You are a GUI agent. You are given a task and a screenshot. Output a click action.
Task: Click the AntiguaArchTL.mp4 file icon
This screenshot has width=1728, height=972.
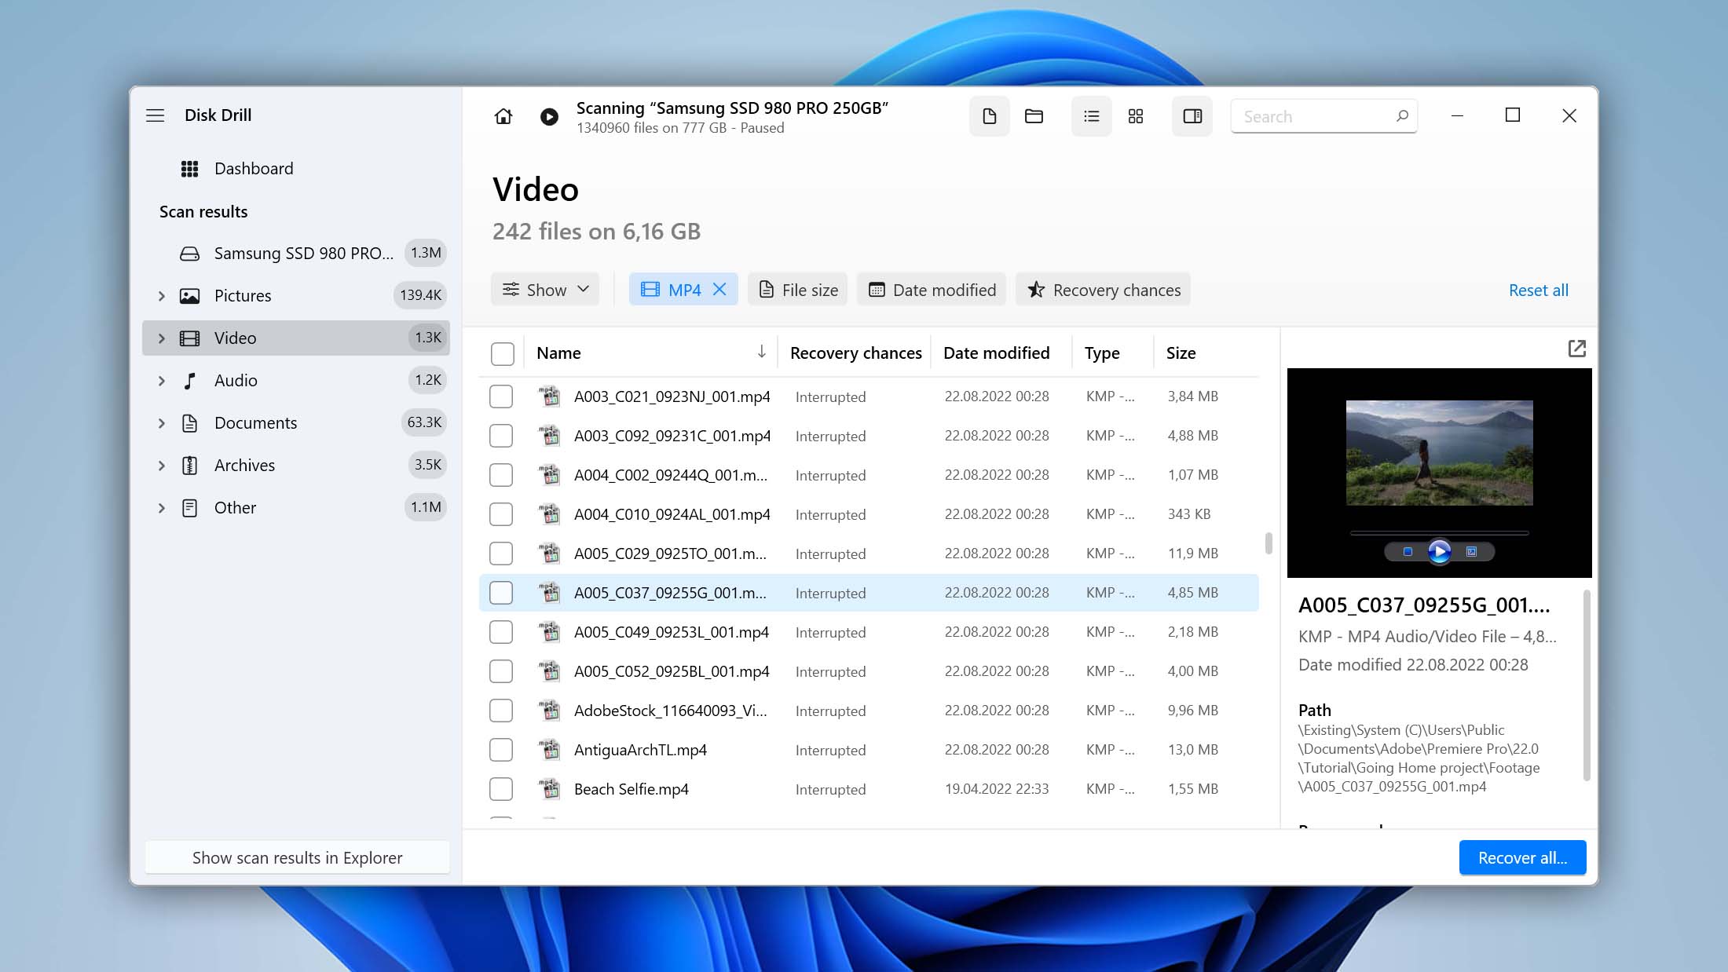tap(550, 750)
